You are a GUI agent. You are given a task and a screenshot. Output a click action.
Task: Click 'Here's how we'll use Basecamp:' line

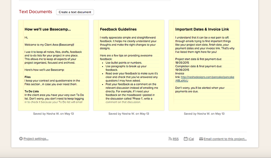coord(44,70)
